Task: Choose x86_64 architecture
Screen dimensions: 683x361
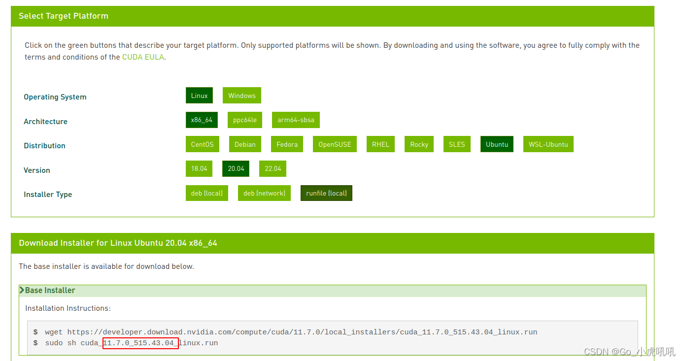Action: pyautogui.click(x=202, y=120)
